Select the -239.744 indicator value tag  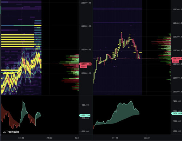pyautogui.click(x=85, y=115)
